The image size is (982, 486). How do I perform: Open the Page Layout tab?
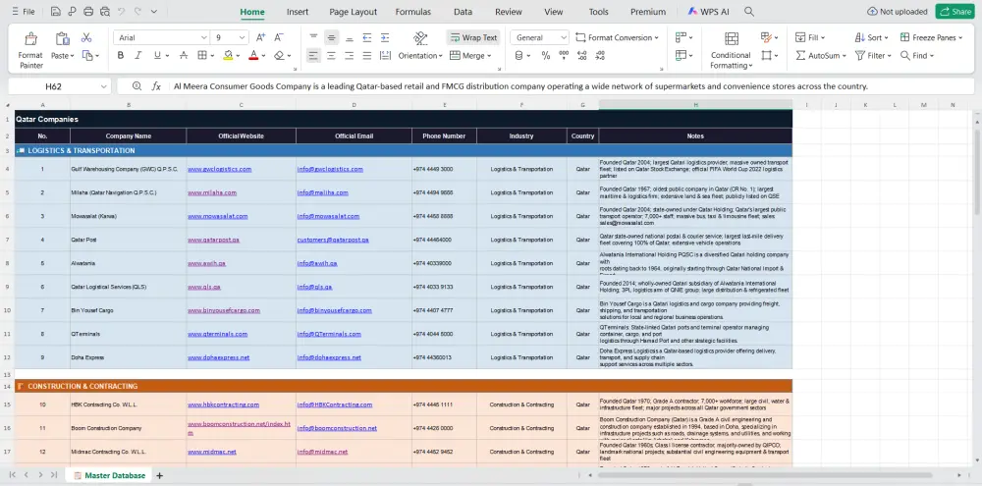pyautogui.click(x=354, y=12)
